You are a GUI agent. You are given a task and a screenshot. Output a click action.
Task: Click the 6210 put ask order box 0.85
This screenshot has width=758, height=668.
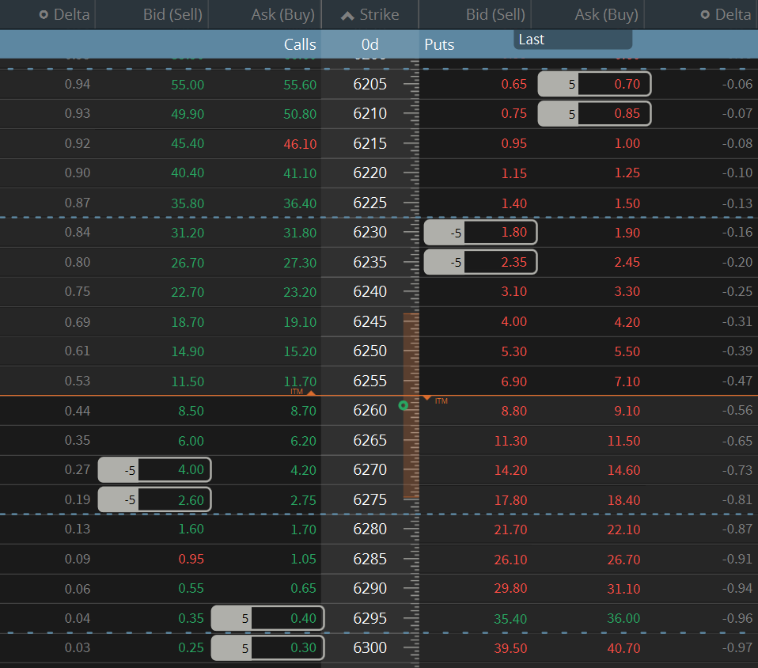594,114
